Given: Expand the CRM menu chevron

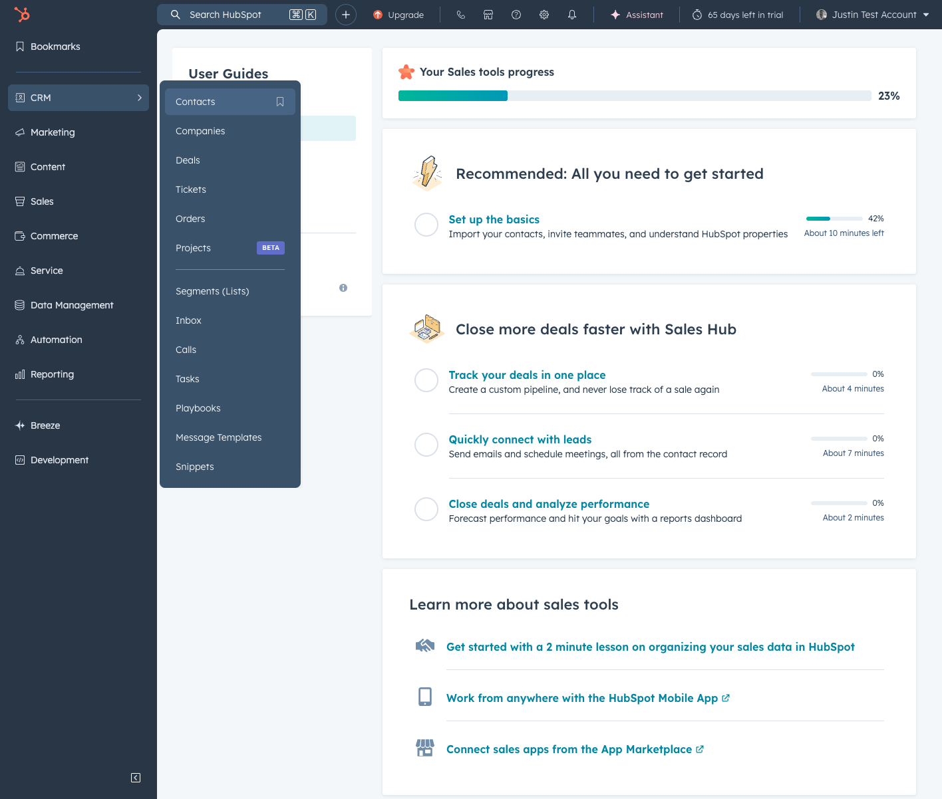Looking at the screenshot, I should click(x=140, y=98).
